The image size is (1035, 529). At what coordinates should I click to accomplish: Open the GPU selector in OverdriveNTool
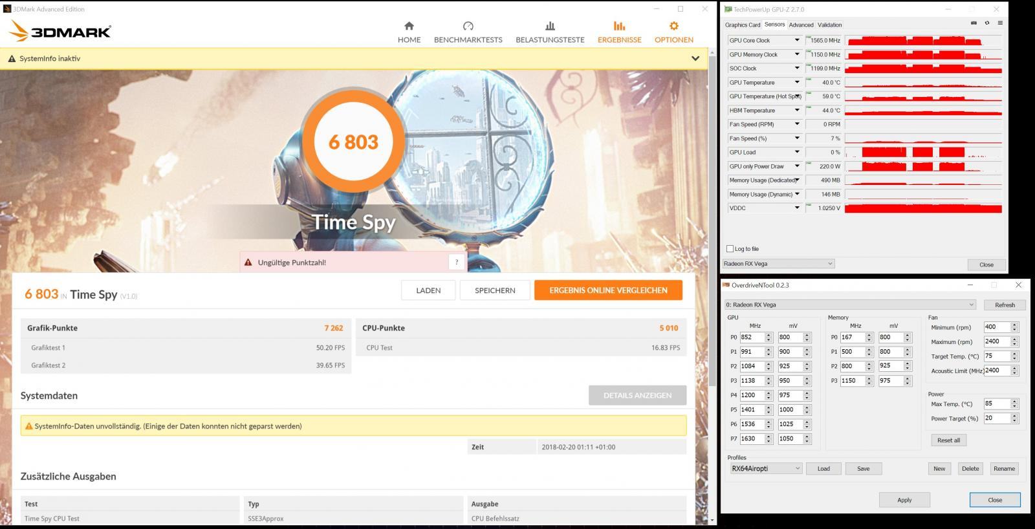point(850,305)
